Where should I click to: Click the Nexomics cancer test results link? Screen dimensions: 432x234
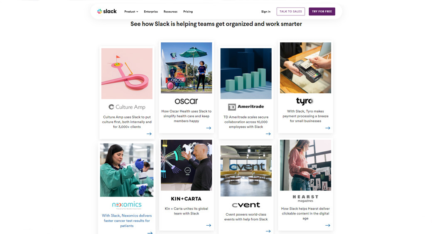(127, 221)
